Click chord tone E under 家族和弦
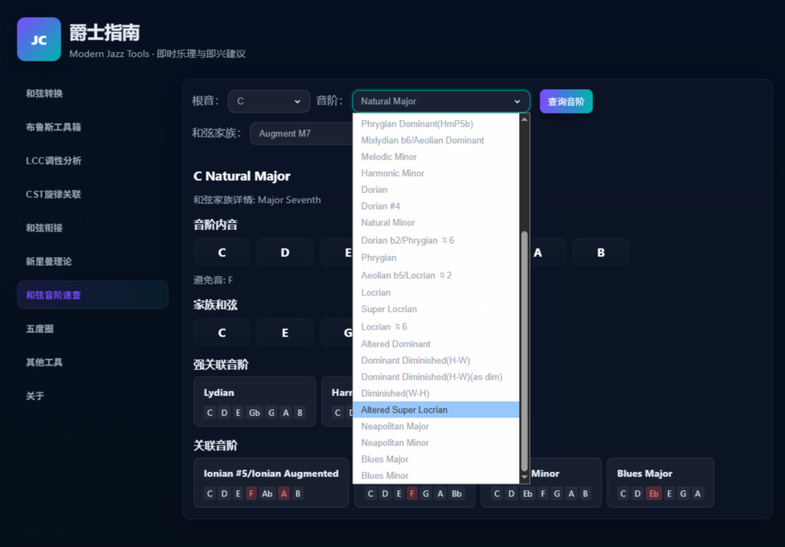Image resolution: width=785 pixels, height=547 pixels. (x=285, y=333)
